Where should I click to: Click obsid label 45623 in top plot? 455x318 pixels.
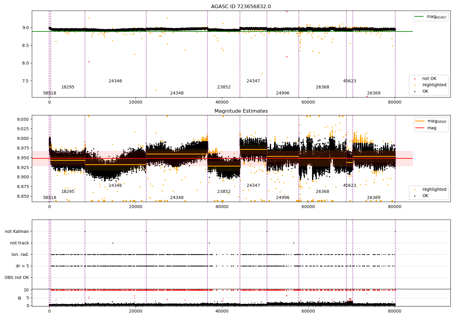pyautogui.click(x=349, y=81)
